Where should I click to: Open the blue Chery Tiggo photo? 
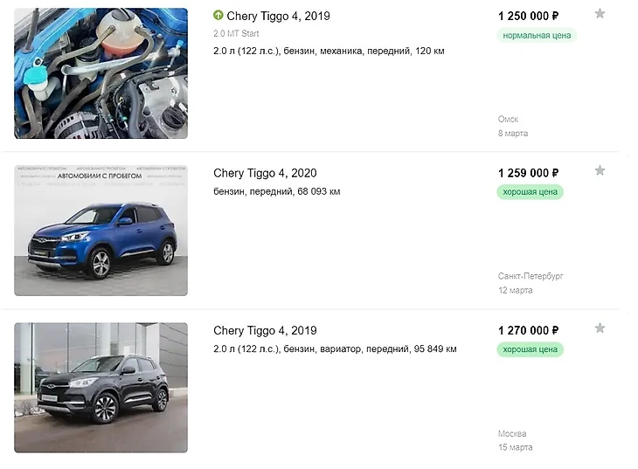coord(101,231)
